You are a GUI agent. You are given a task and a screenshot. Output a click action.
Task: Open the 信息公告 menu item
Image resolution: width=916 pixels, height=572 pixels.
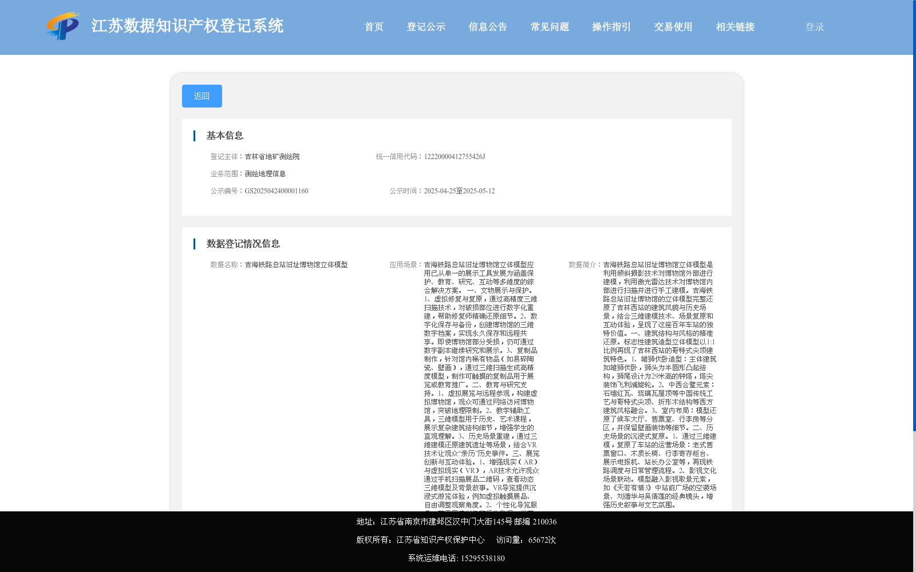pos(488,27)
